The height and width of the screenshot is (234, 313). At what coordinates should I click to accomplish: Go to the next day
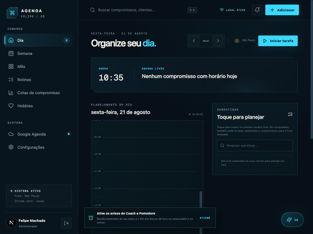218,41
